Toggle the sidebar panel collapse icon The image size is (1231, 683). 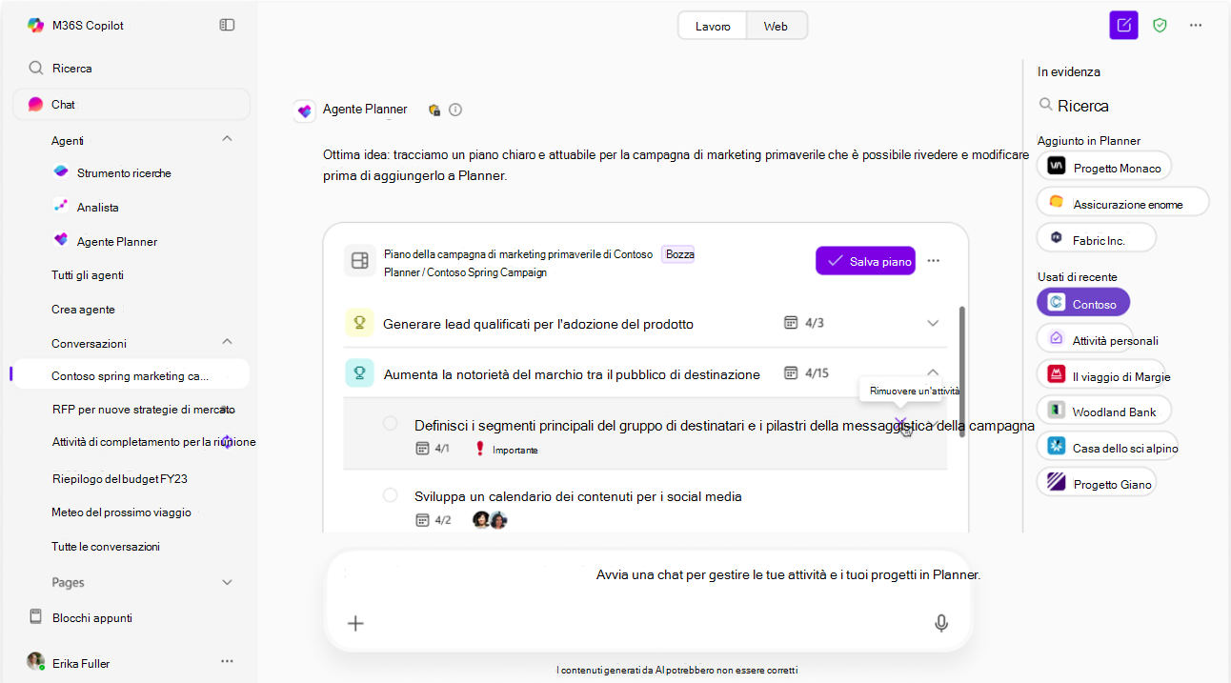[227, 25]
